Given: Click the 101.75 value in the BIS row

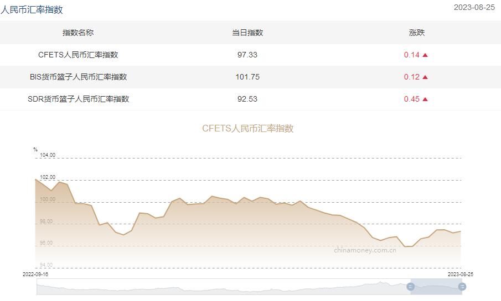Looking at the screenshot, I should pyautogui.click(x=247, y=77).
